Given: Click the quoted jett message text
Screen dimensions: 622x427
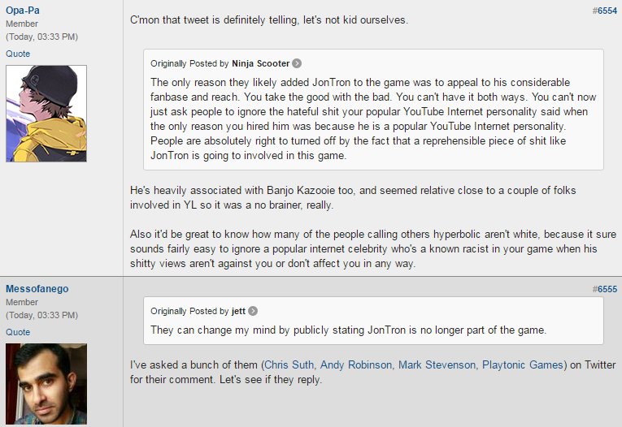Looking at the screenshot, I should click(x=348, y=330).
